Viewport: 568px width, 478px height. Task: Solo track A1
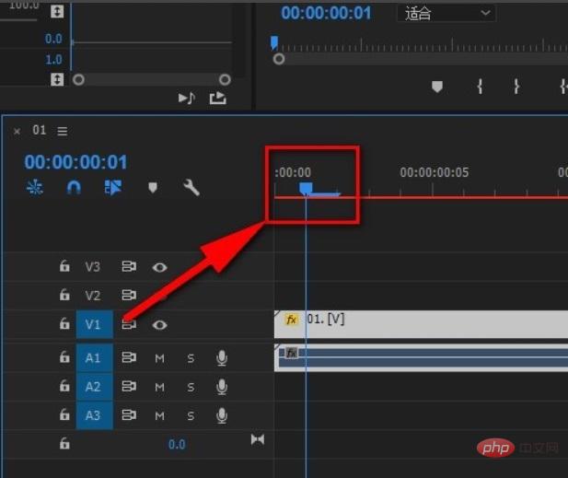point(191,359)
